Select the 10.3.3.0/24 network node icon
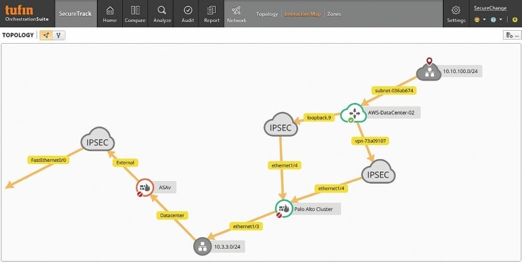 click(x=203, y=247)
